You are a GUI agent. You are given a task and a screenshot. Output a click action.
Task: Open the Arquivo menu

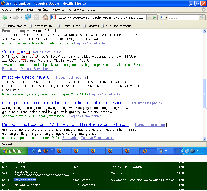click(7, 10)
